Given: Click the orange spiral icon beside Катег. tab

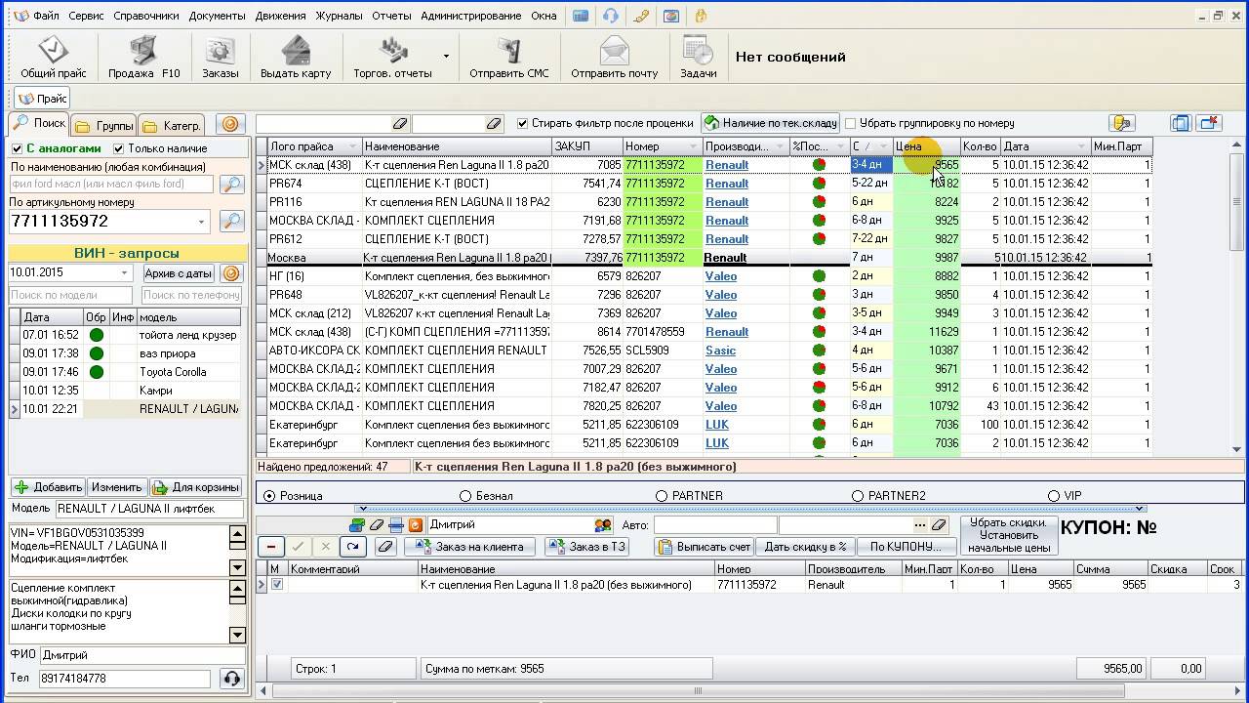Looking at the screenshot, I should [x=229, y=124].
